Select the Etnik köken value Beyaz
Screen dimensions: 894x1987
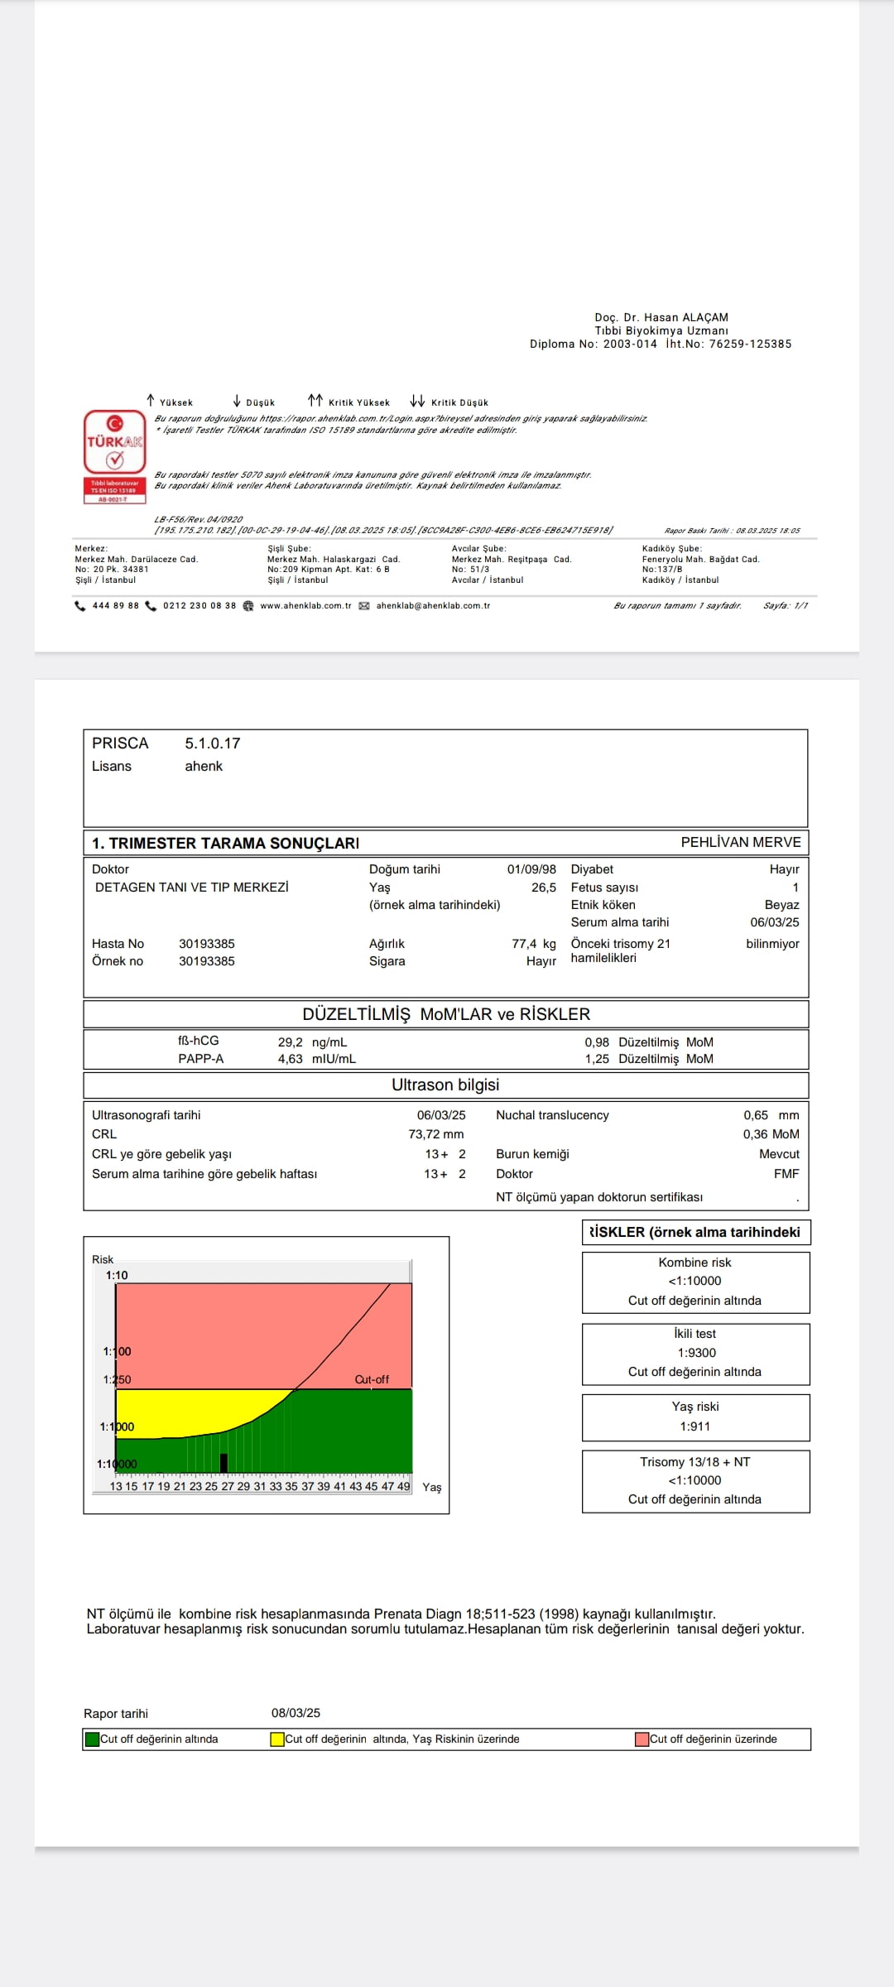tap(782, 905)
